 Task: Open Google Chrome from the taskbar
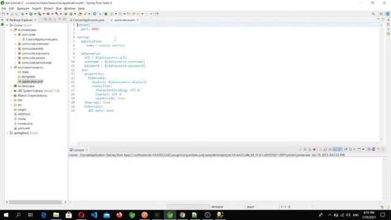click(x=182, y=215)
